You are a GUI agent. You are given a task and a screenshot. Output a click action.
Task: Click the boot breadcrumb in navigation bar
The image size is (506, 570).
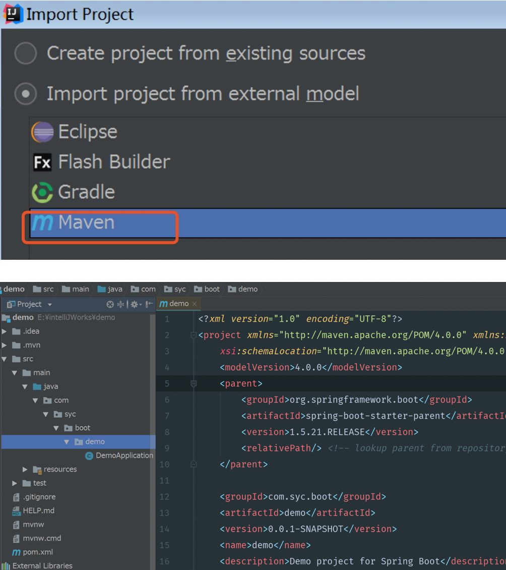click(x=207, y=289)
